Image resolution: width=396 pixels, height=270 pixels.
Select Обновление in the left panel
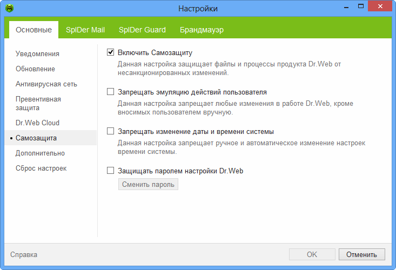(35, 69)
